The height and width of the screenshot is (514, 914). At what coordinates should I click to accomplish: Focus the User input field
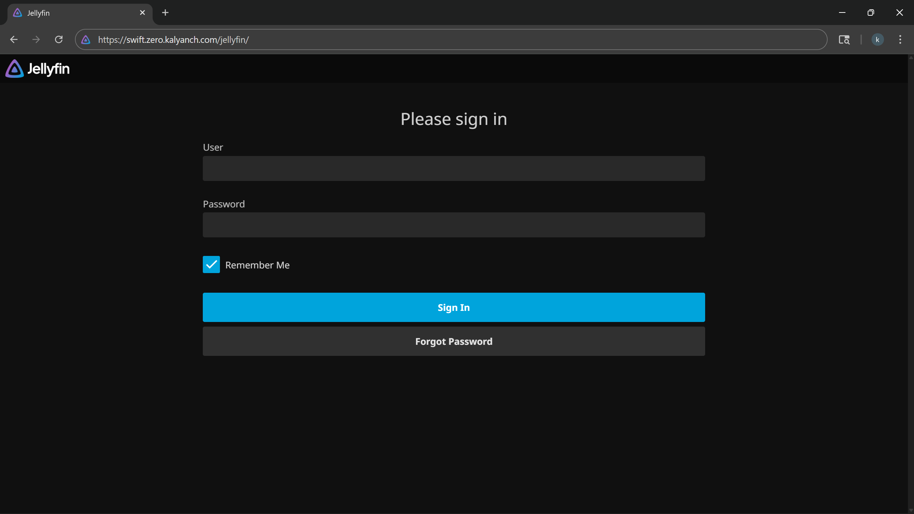[453, 168]
